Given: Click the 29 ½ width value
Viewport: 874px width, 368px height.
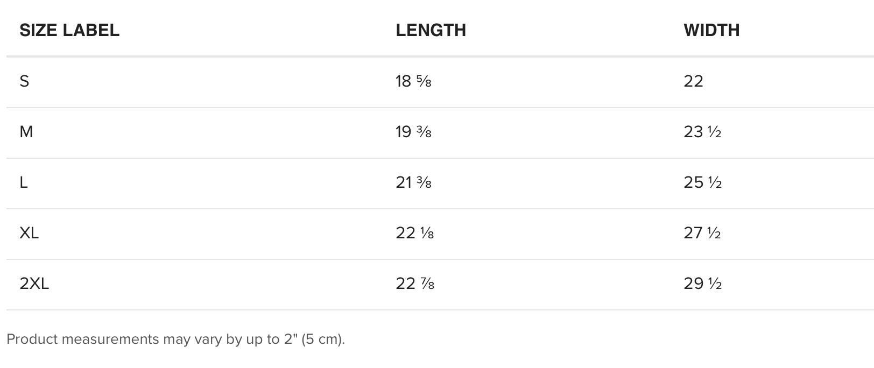Looking at the screenshot, I should coord(702,284).
